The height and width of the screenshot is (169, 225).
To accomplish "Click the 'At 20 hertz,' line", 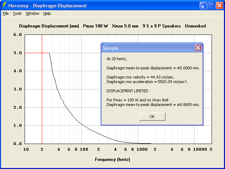I will pos(117,59).
